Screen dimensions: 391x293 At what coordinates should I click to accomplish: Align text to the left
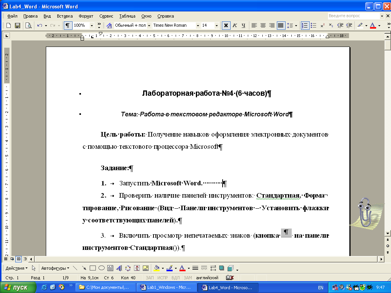click(x=254, y=26)
